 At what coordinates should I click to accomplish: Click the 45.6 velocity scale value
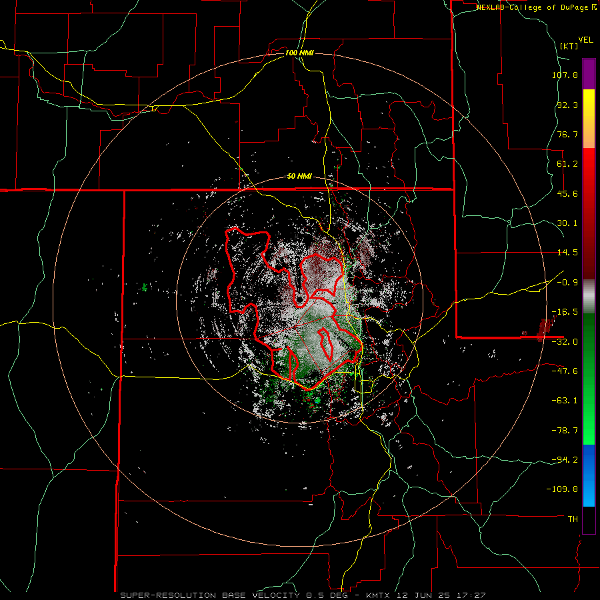point(567,193)
